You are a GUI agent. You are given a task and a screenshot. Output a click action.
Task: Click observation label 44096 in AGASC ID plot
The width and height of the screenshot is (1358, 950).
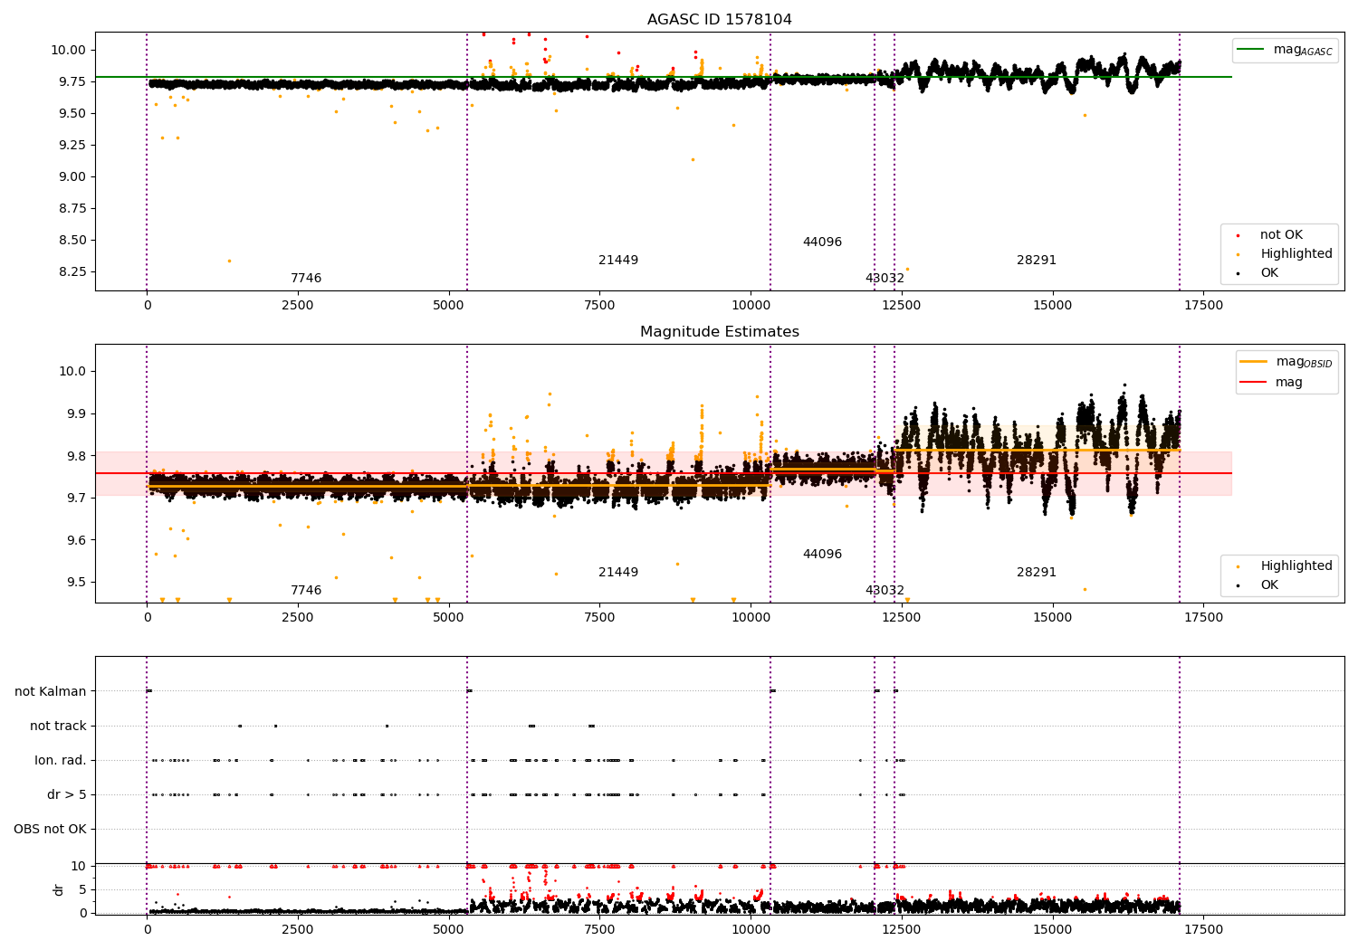point(822,242)
